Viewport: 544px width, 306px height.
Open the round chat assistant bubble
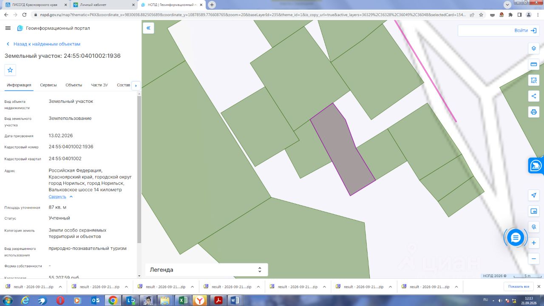[x=516, y=238]
